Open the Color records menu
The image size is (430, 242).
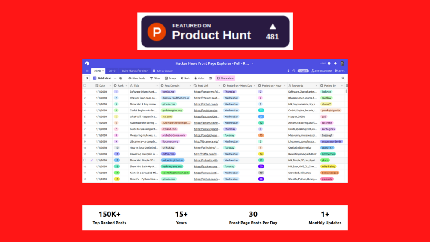(199, 78)
